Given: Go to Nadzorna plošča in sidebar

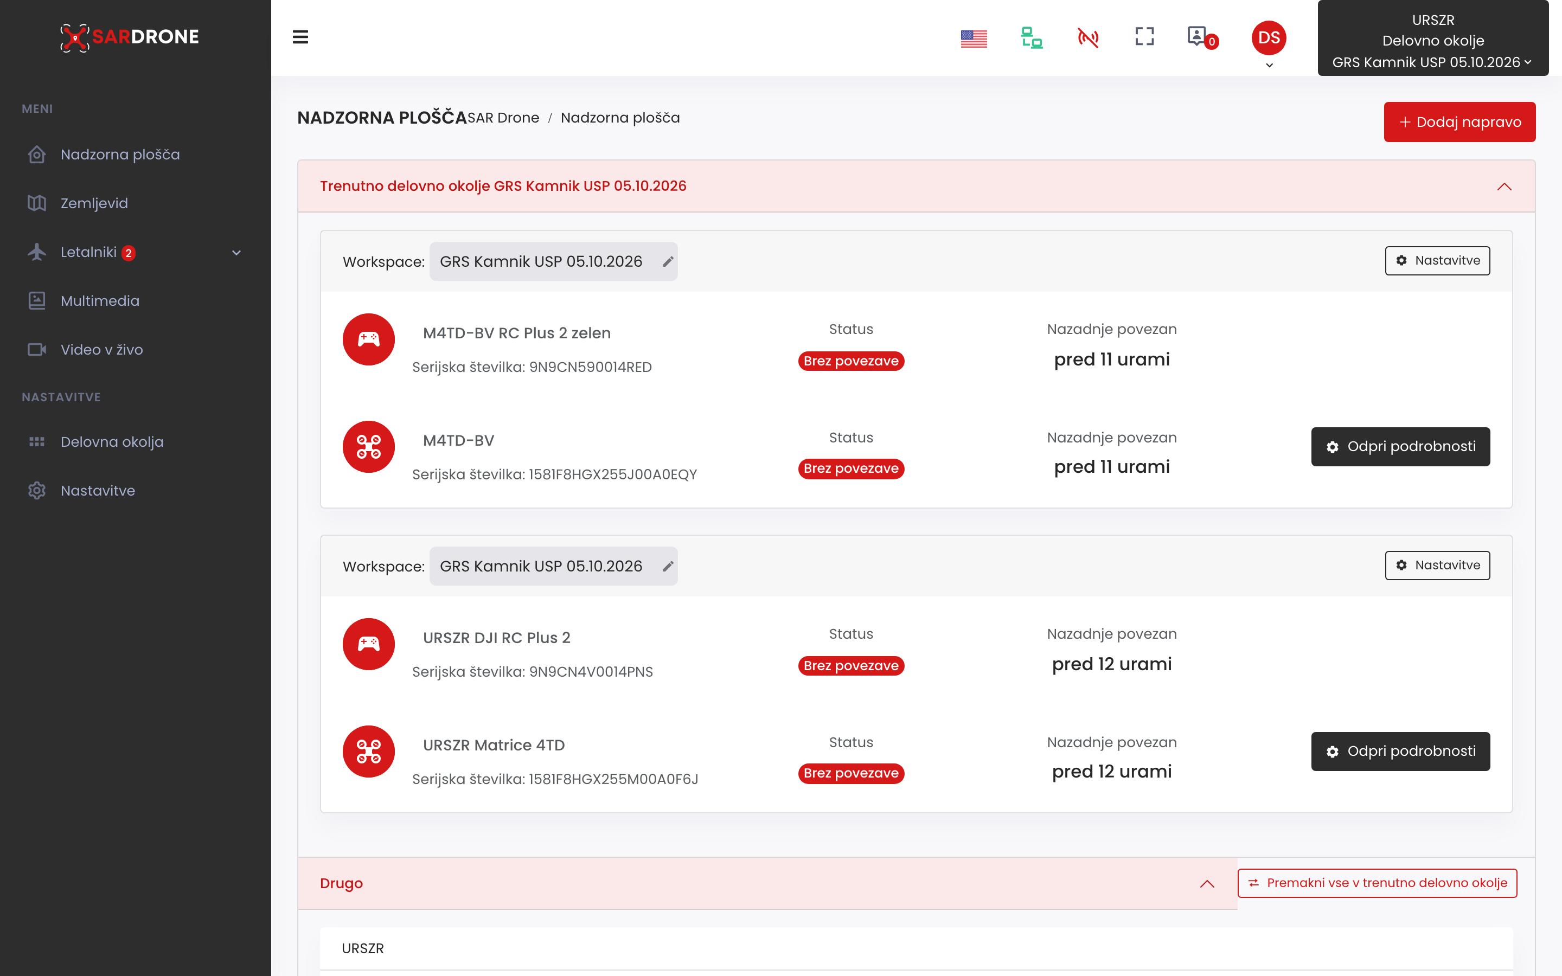Looking at the screenshot, I should 120,155.
